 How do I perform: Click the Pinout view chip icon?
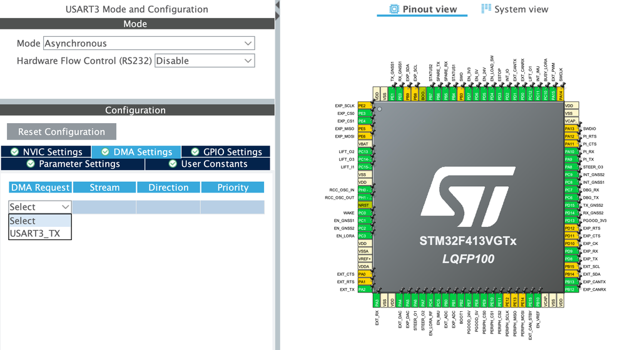coord(394,9)
